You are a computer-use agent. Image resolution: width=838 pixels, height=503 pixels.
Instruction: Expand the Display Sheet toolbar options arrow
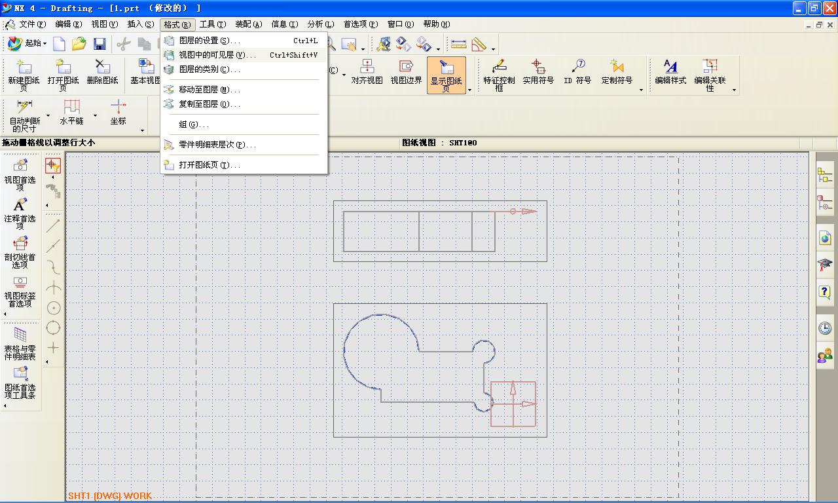click(470, 90)
